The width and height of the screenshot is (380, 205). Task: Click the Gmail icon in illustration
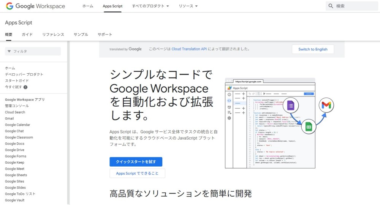pos(326,106)
